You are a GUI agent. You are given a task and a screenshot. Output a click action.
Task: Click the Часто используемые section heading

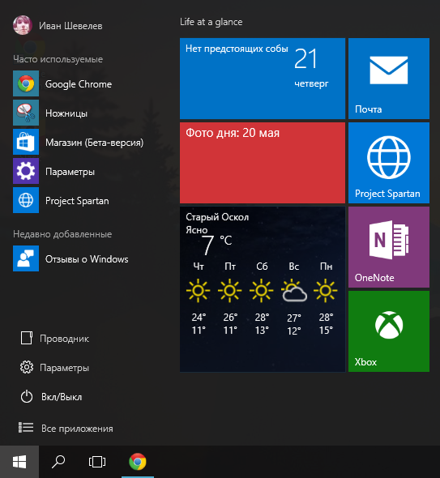58,59
